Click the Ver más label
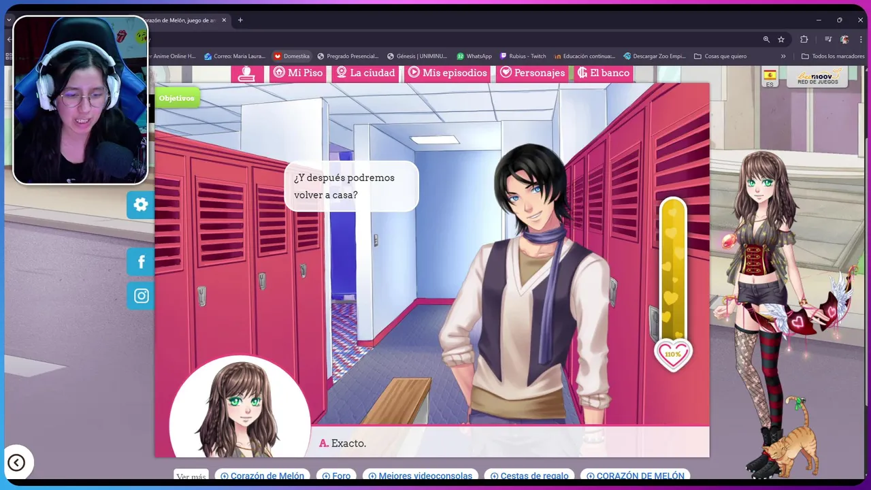This screenshot has width=871, height=490. (191, 476)
